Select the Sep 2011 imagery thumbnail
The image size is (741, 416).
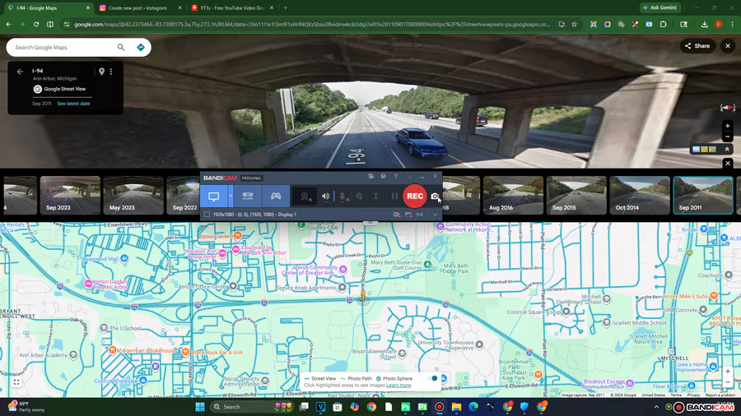coord(703,196)
